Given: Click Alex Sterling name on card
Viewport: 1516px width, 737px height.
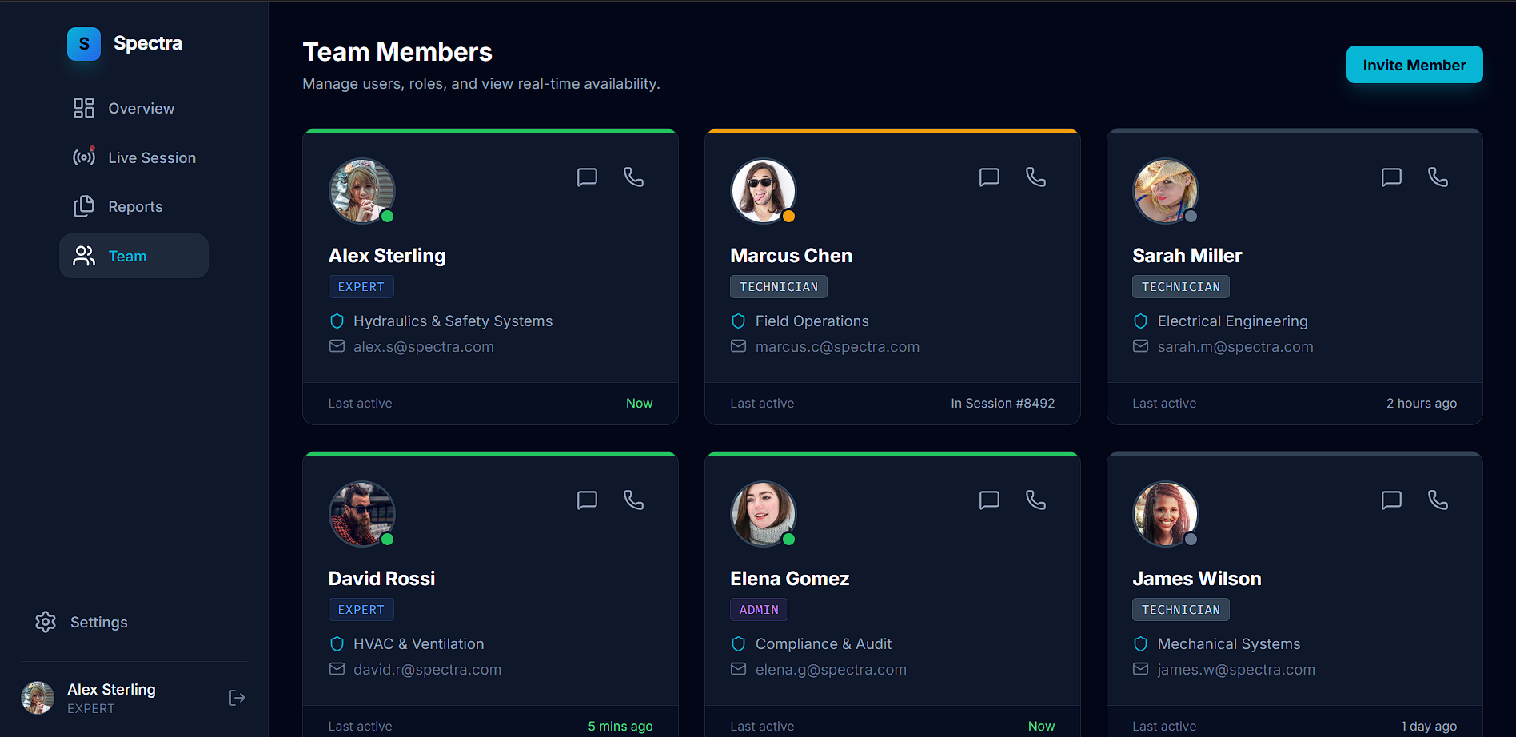Looking at the screenshot, I should 387,256.
